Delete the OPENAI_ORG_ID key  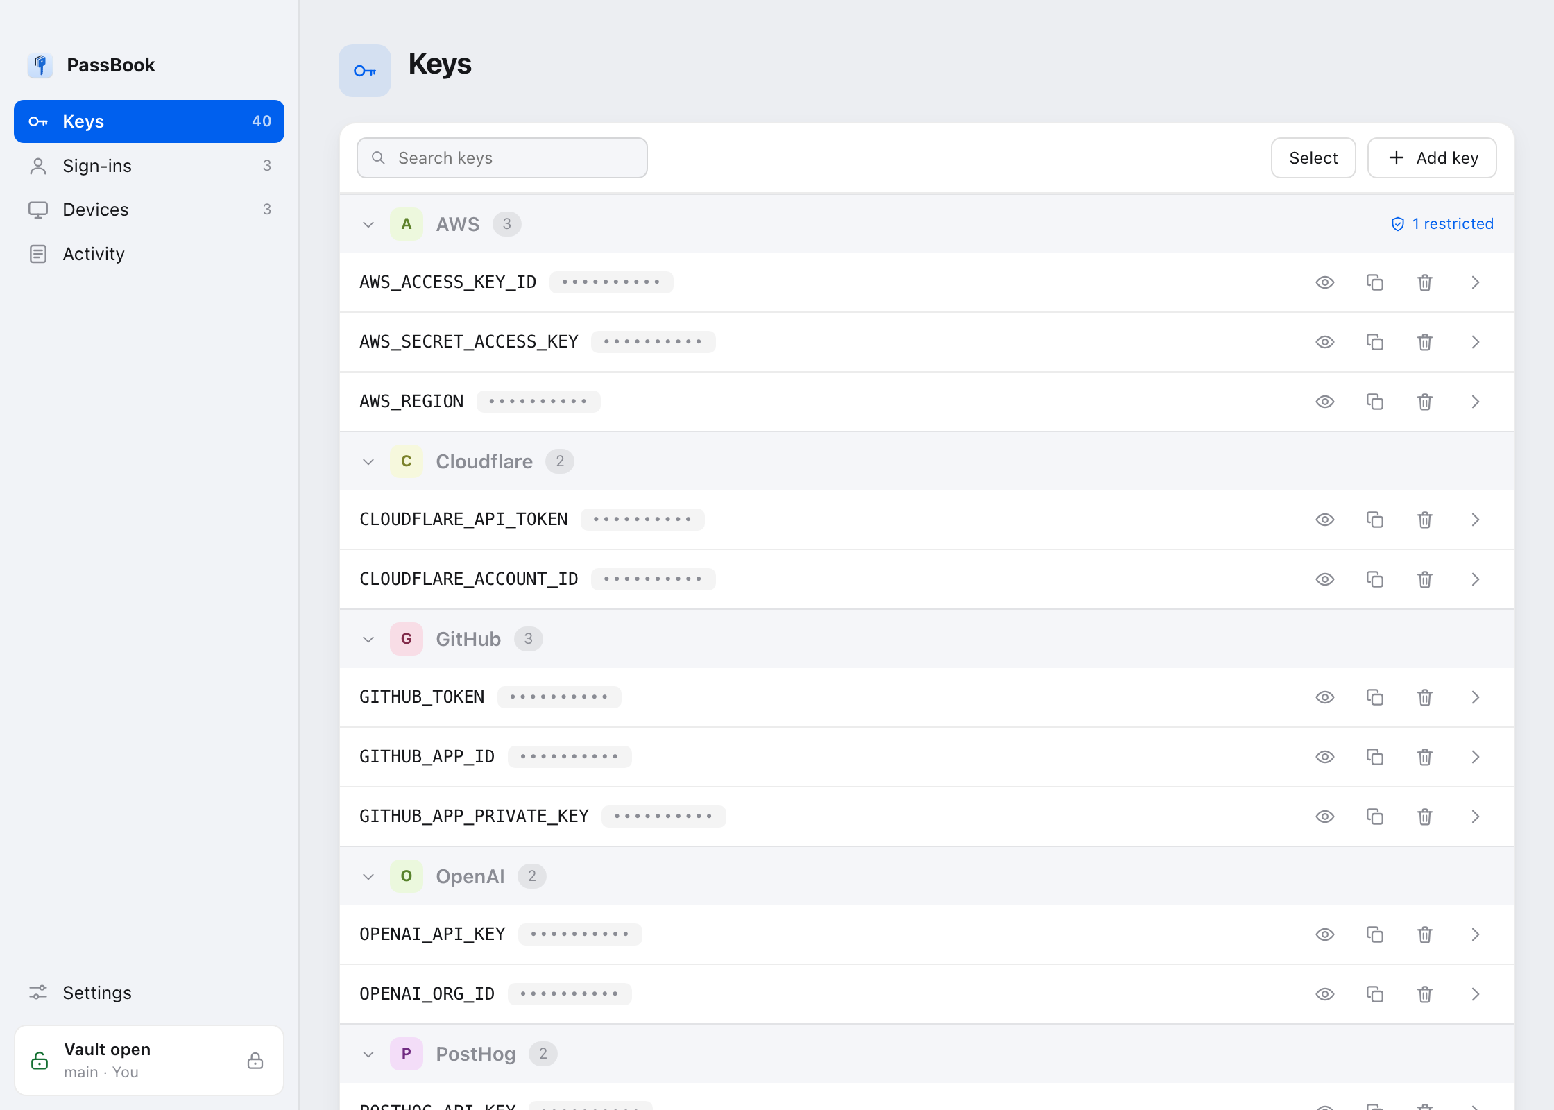[x=1424, y=994]
